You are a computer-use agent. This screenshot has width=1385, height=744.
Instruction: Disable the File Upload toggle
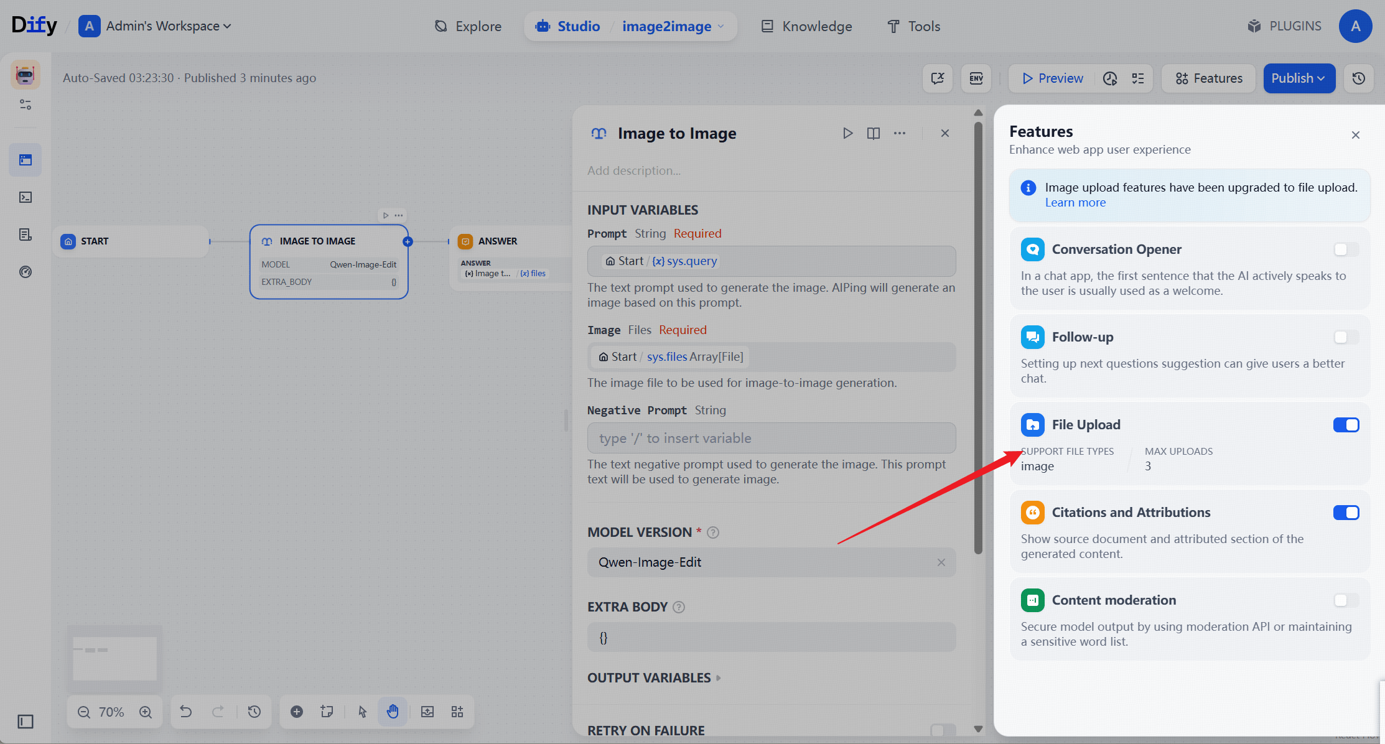point(1346,425)
